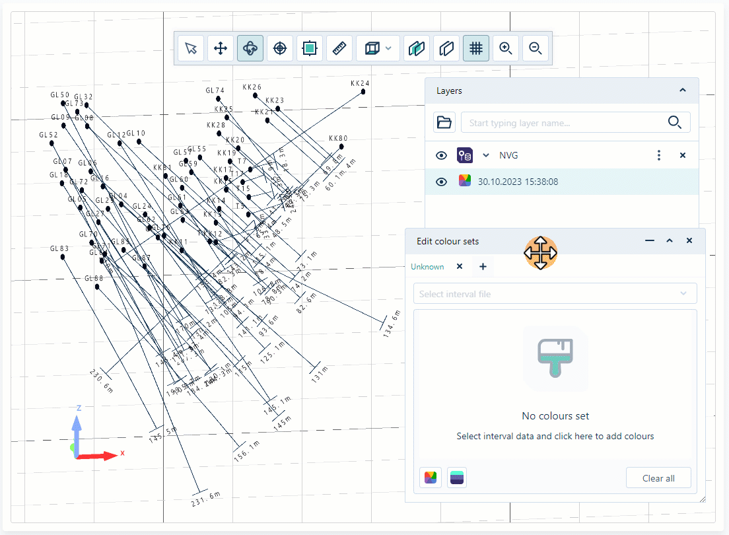
Task: Click the layer name search field
Action: click(x=565, y=122)
